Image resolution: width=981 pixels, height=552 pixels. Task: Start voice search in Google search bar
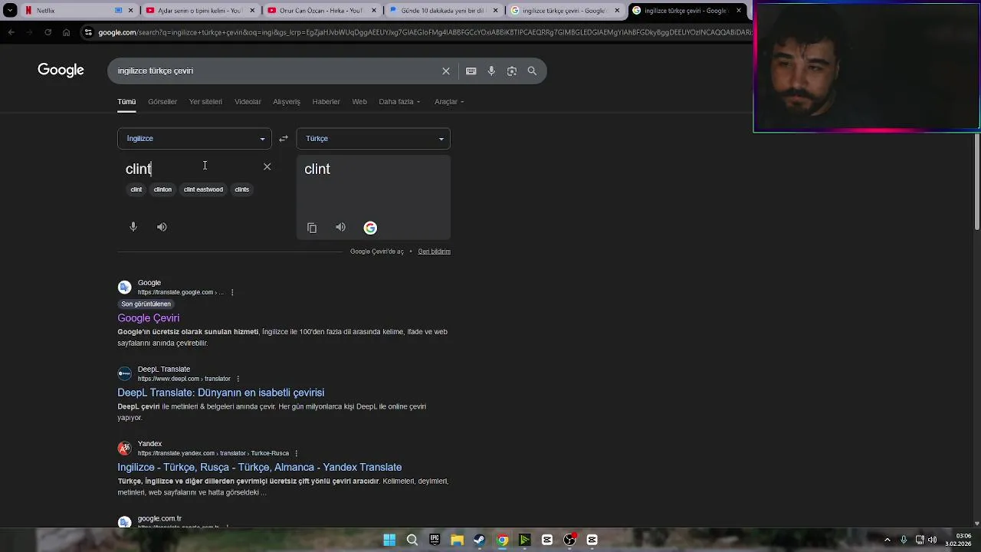[x=491, y=71]
